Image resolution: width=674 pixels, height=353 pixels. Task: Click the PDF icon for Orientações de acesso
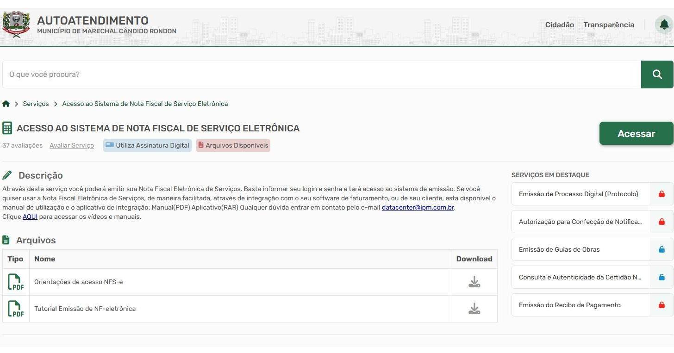pyautogui.click(x=16, y=282)
